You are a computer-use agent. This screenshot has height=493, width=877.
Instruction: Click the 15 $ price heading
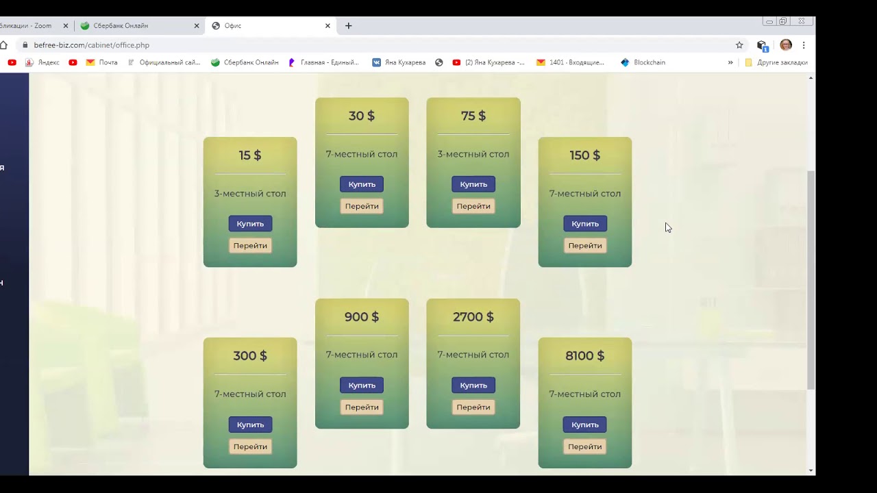point(250,155)
